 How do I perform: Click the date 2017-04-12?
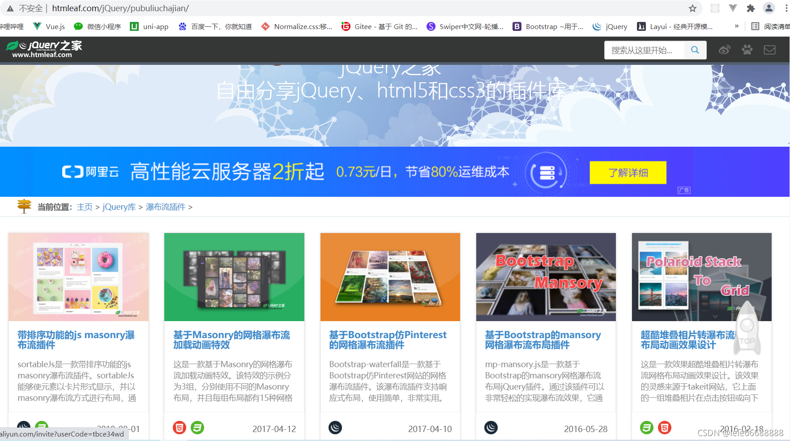[274, 429]
